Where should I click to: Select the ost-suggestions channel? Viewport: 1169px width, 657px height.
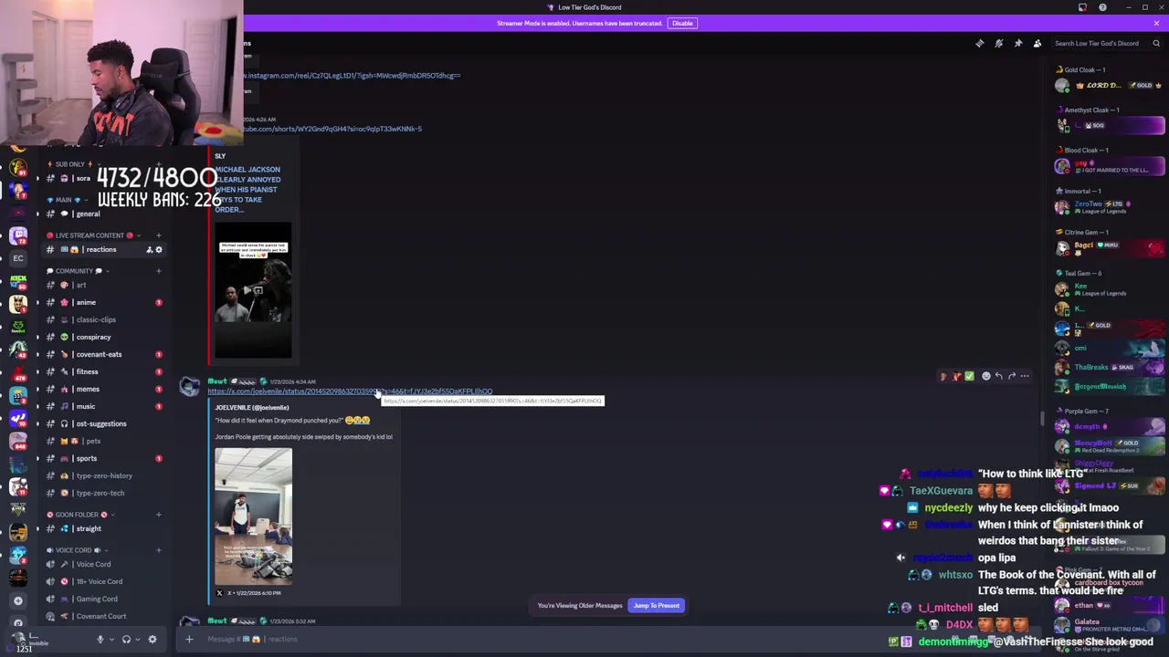coord(104,424)
